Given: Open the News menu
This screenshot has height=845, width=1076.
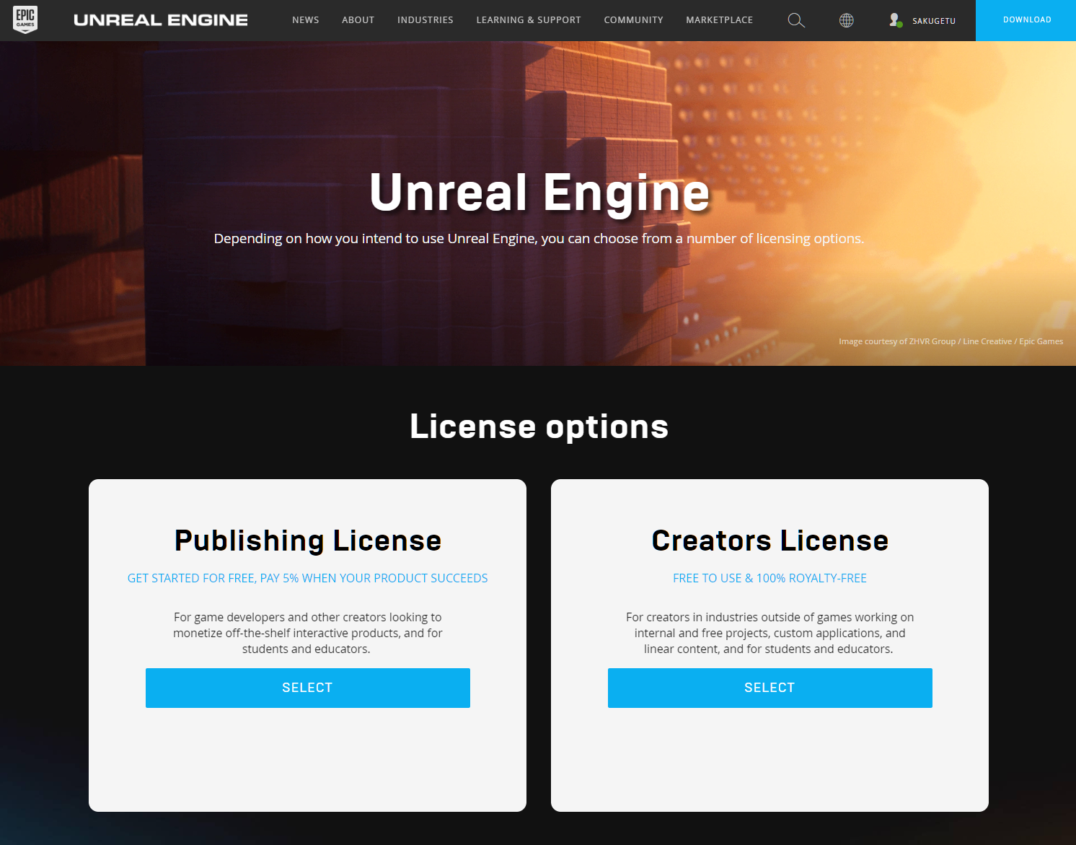Looking at the screenshot, I should click(306, 20).
